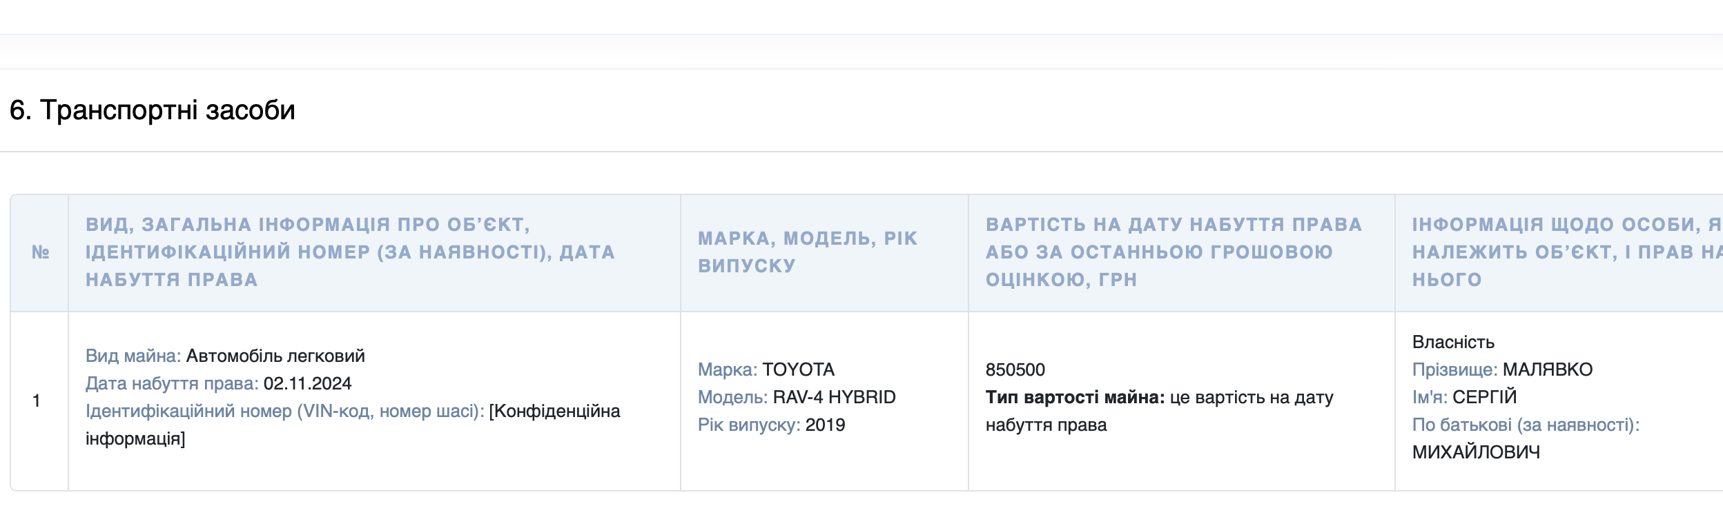The image size is (1723, 517).
Task: Click the 'Марка, модель, рік випуску' column header
Action: [x=808, y=252]
